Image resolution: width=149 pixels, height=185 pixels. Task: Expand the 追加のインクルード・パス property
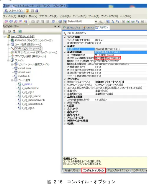pos(65,82)
